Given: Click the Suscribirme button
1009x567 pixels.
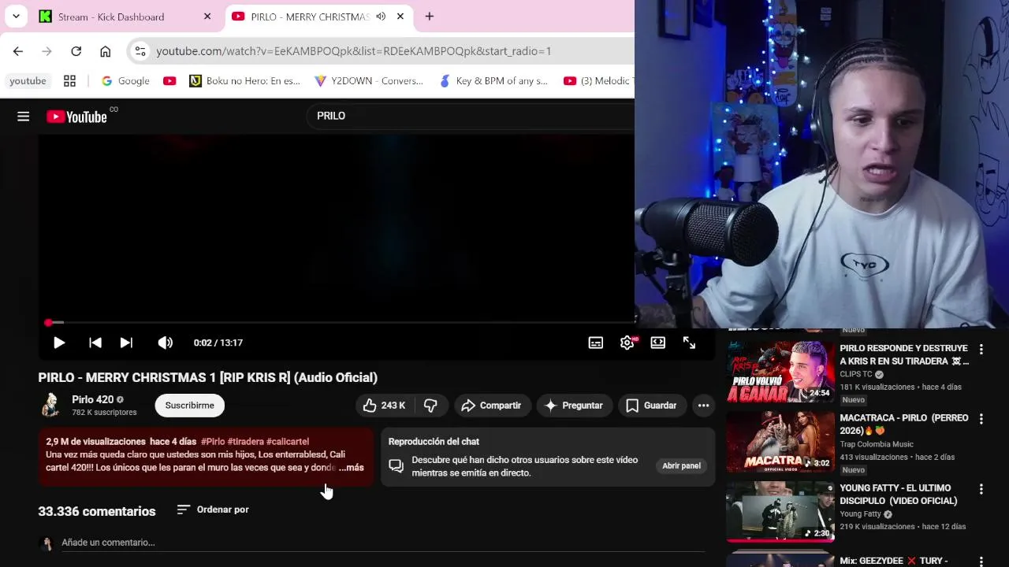Looking at the screenshot, I should coord(189,406).
